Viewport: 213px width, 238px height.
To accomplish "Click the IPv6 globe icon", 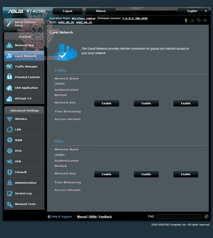I will click(10, 151).
